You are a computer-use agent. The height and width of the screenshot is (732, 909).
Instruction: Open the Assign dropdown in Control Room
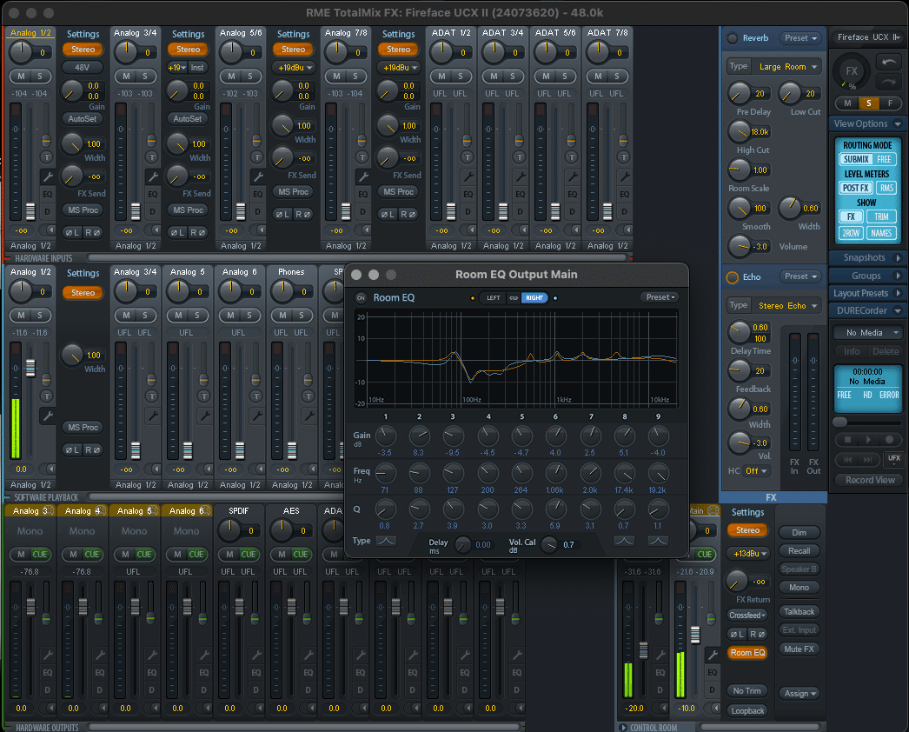pos(800,694)
